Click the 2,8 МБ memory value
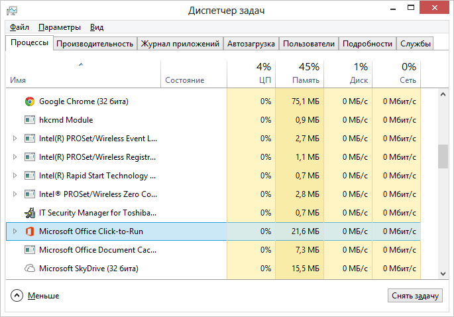This screenshot has height=317, width=454. (x=308, y=194)
